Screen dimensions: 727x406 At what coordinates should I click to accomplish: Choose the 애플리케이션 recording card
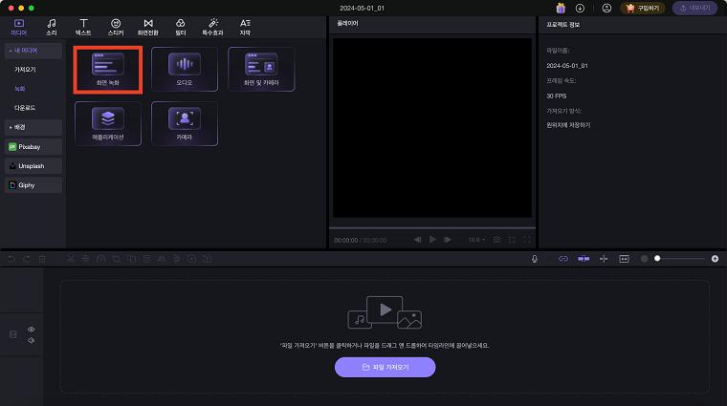coord(108,123)
